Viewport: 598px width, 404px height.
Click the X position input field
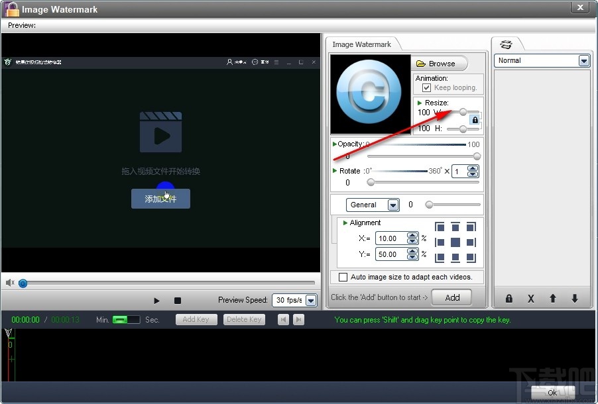coord(391,238)
